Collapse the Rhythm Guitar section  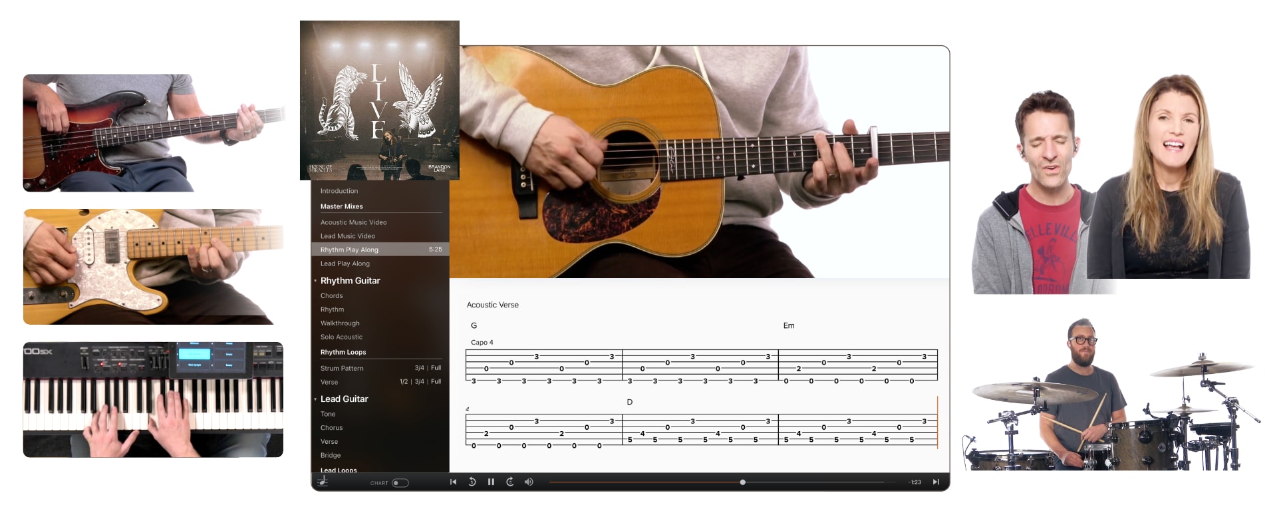tap(315, 281)
